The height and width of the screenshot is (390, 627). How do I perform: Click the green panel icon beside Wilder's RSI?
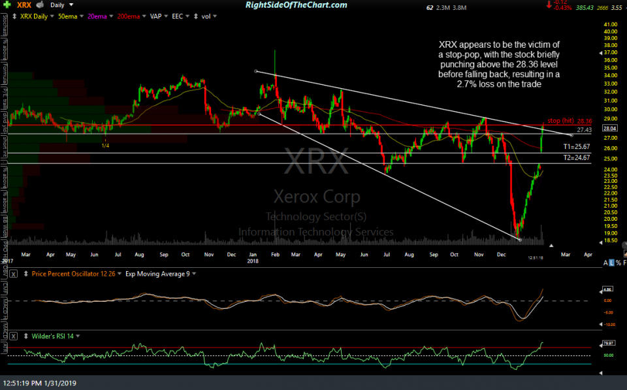[12, 336]
